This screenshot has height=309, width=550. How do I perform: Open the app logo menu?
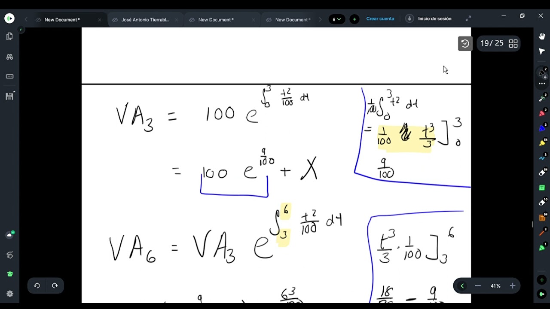(9, 18)
